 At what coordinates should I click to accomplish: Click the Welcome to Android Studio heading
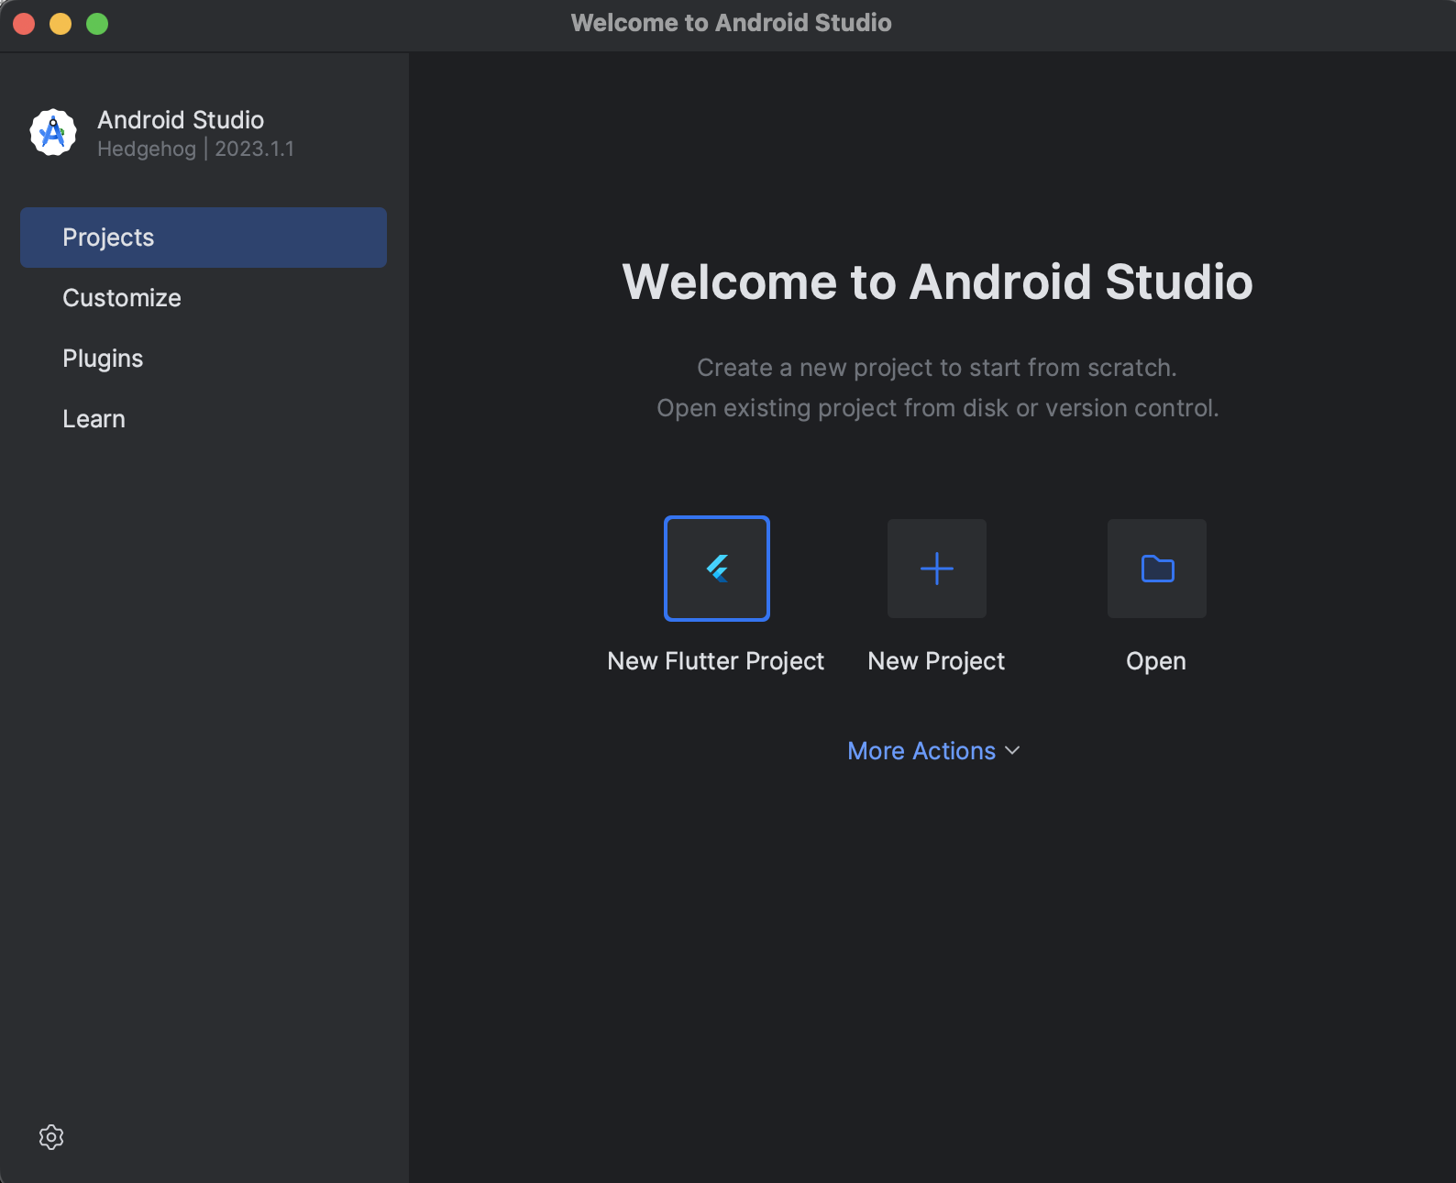click(937, 282)
